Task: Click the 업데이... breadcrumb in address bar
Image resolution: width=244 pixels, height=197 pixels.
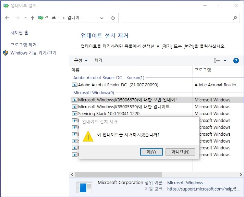Action: coord(75,18)
